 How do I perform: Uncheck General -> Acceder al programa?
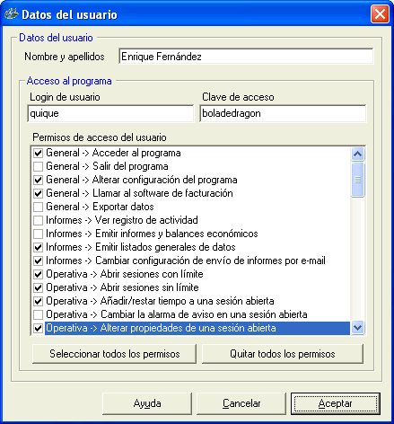click(x=38, y=153)
